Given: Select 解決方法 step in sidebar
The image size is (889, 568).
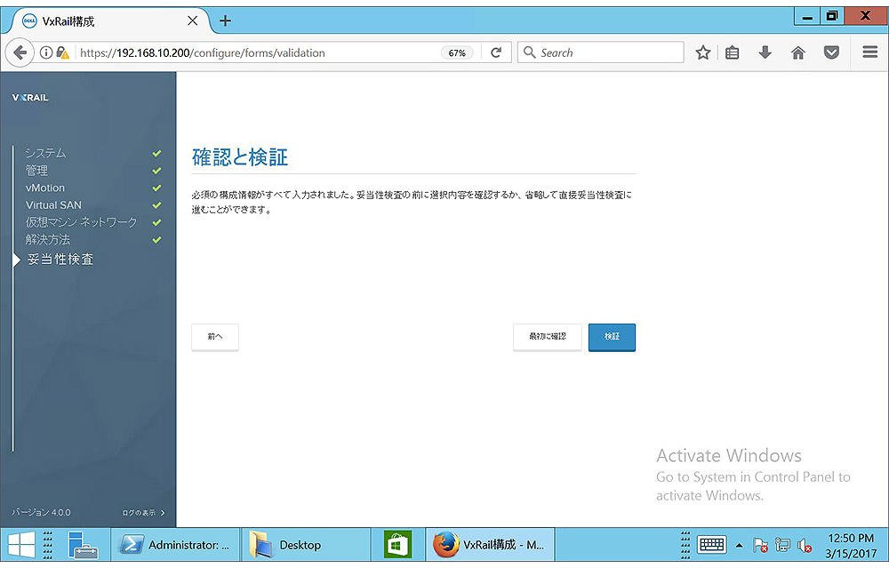Looking at the screenshot, I should coord(48,239).
